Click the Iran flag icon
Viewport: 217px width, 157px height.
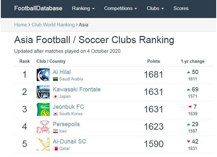(x=55, y=131)
